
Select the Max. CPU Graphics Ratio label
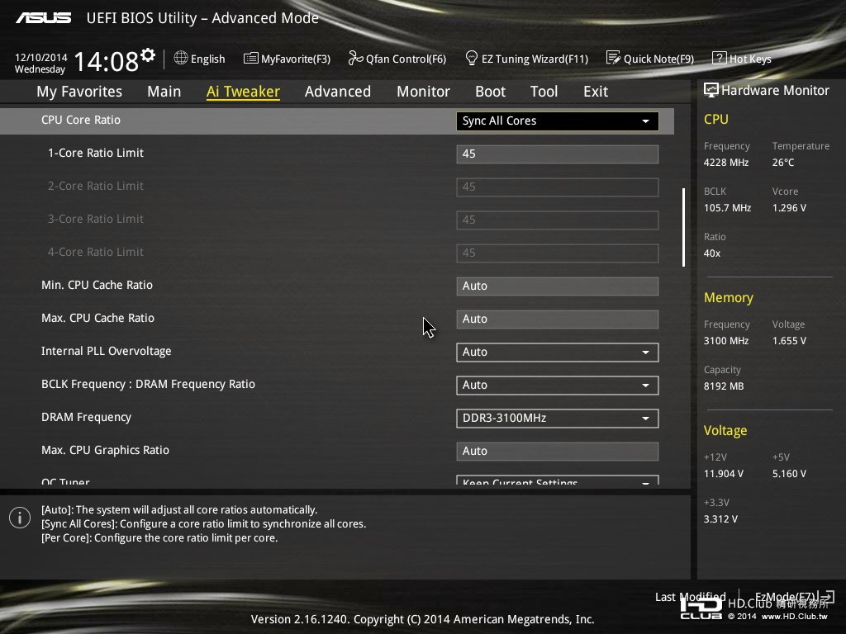click(x=105, y=450)
